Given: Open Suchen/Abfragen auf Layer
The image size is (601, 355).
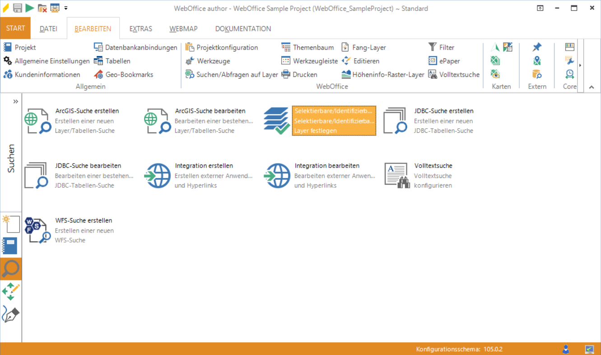Looking at the screenshot, I should click(x=231, y=75).
